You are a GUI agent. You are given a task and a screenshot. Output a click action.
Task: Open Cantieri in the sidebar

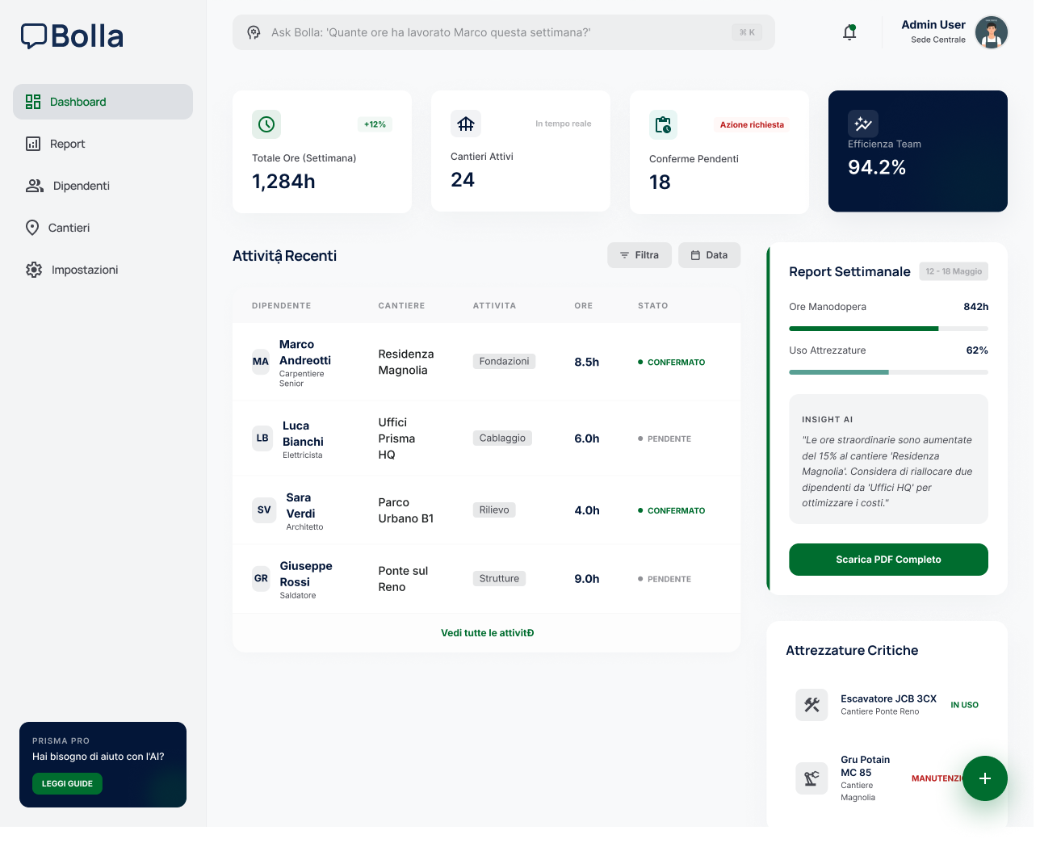[103, 228]
